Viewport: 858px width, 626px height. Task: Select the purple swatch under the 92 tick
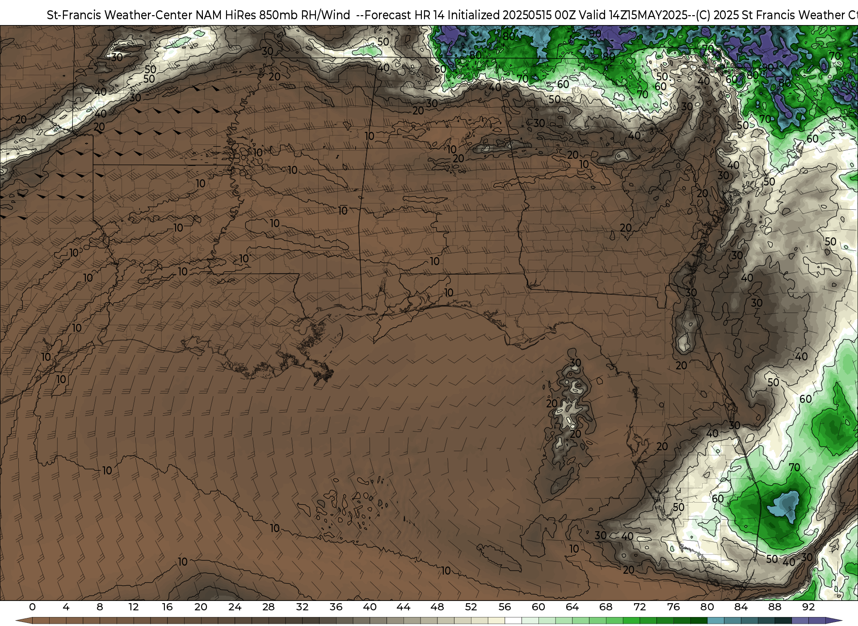click(817, 621)
